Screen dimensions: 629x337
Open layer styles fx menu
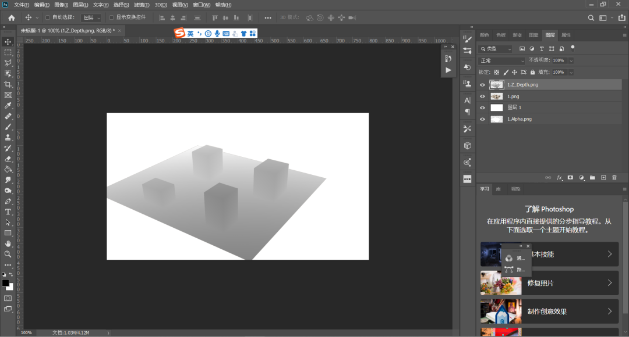(559, 178)
